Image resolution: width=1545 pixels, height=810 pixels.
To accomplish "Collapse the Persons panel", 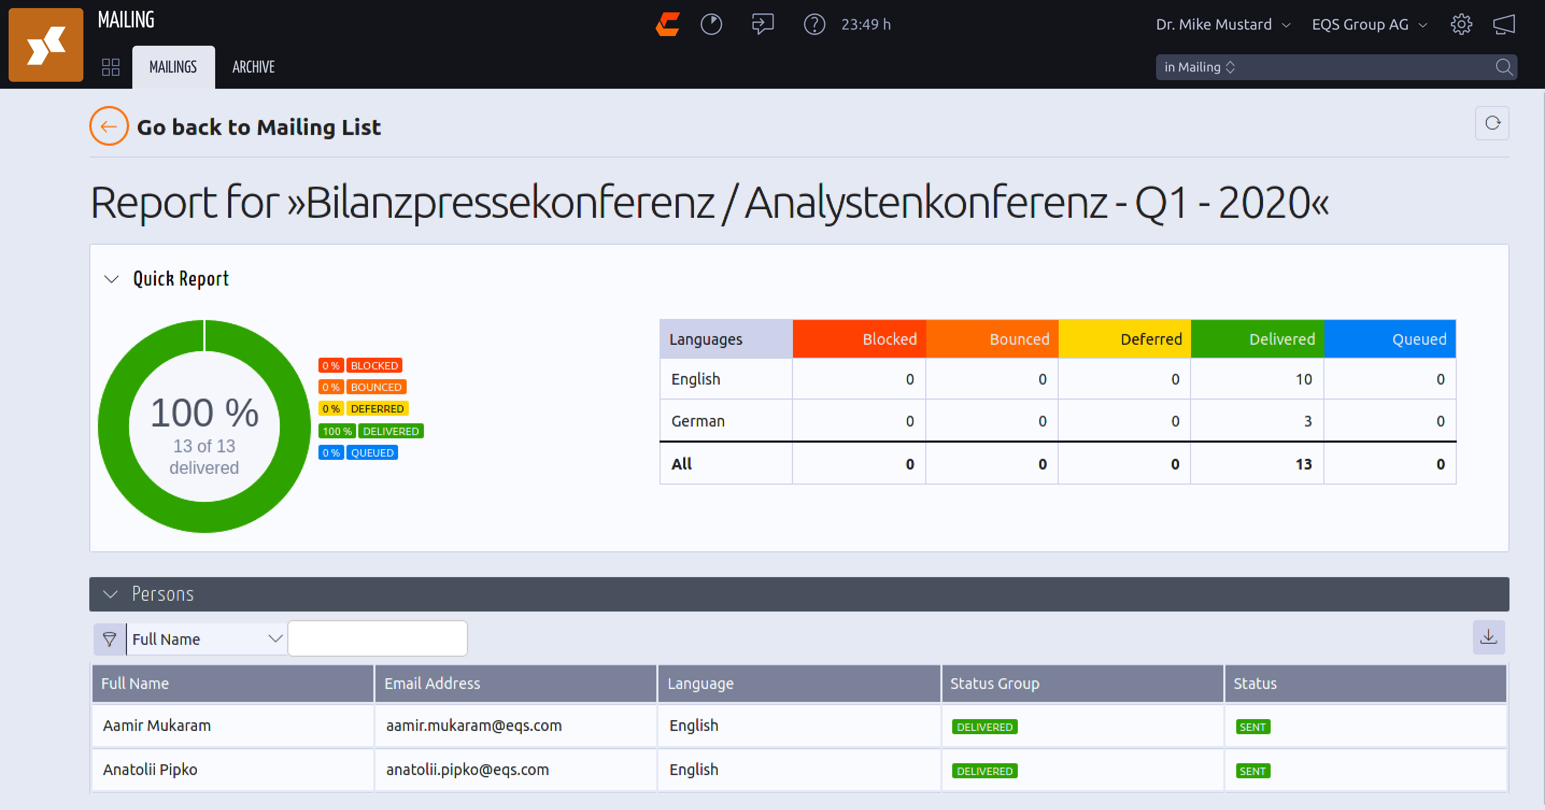I will click(x=110, y=594).
